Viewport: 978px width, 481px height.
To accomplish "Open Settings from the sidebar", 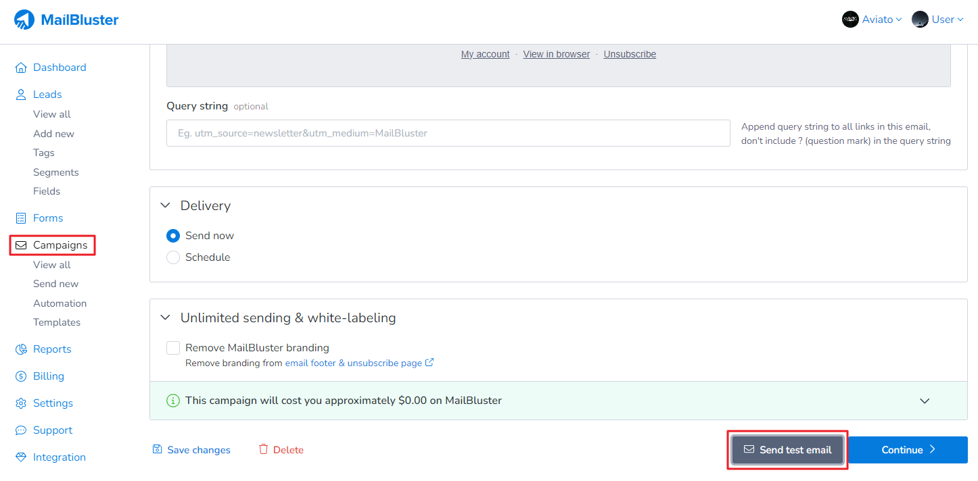I will (52, 403).
